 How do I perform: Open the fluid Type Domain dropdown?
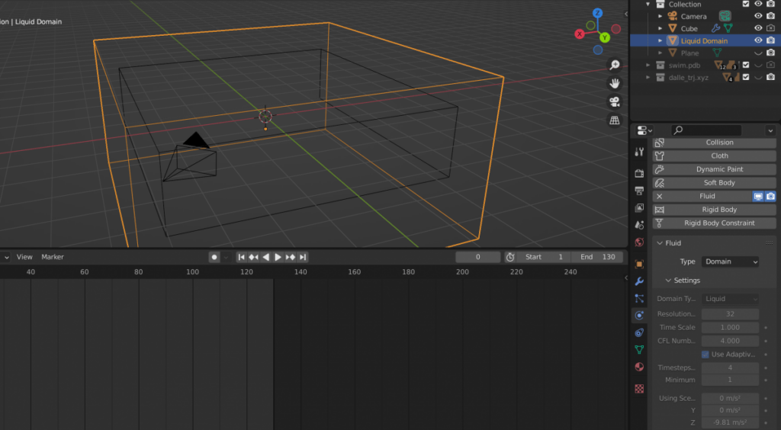pyautogui.click(x=730, y=262)
